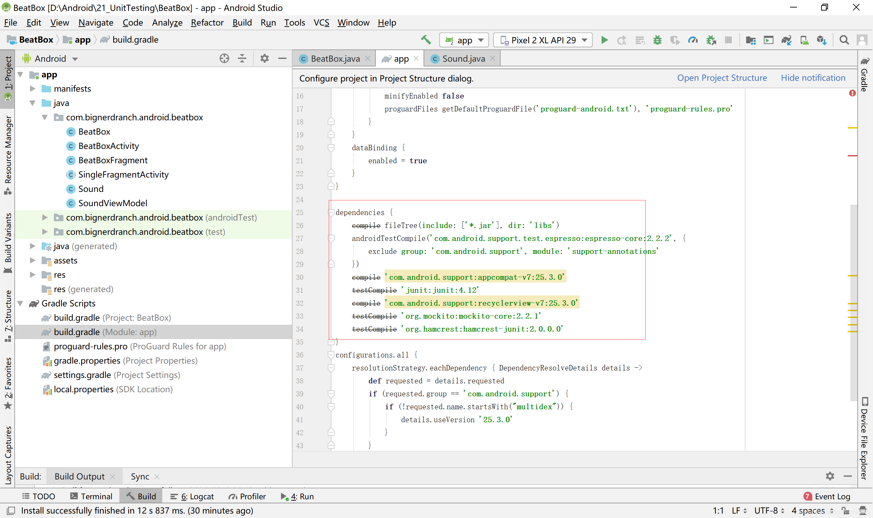Click the locate target icon in Project panel
Screen dimensions: 873x518
tap(224, 58)
